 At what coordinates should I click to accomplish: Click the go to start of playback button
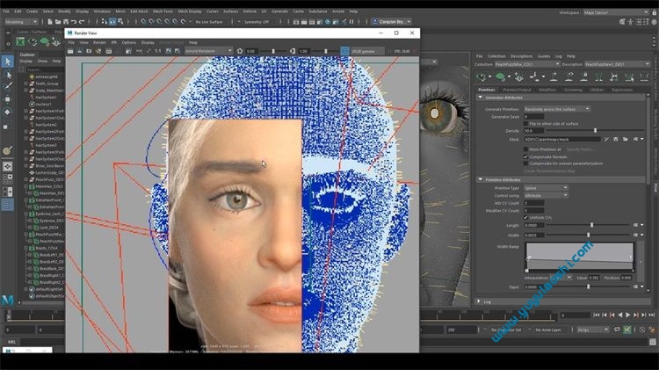tap(596, 315)
